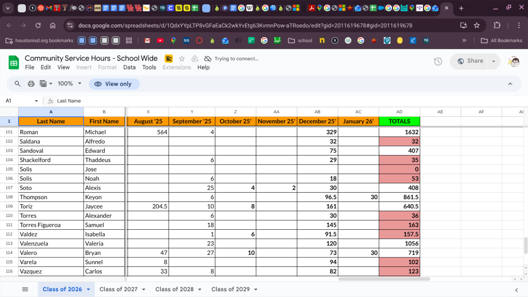Open the Google Sheets home logo

point(14,63)
